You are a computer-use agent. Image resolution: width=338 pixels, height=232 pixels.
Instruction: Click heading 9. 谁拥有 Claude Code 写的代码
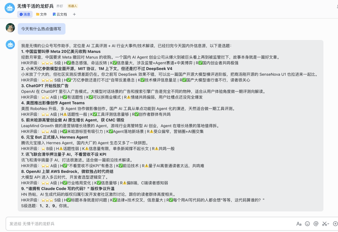68,189
